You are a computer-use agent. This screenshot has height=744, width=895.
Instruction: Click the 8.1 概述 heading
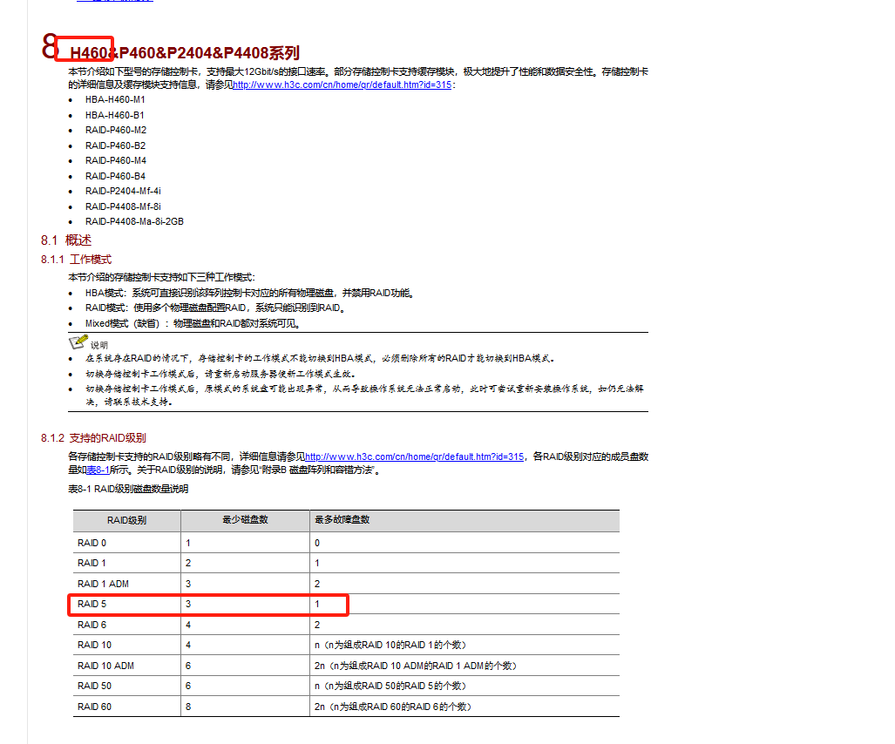(66, 240)
